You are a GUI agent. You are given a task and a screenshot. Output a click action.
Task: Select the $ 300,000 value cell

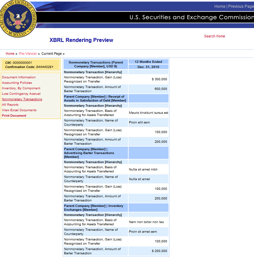(149, 79)
